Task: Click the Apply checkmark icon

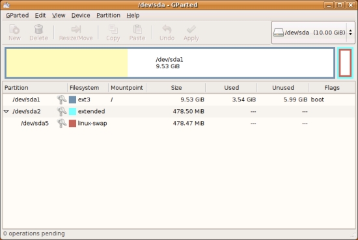Action: (191, 29)
